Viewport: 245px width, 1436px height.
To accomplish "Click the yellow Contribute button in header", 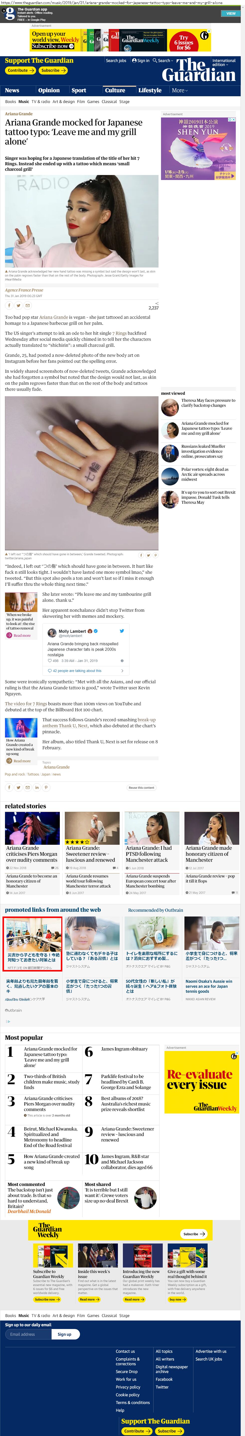I will point(20,70).
